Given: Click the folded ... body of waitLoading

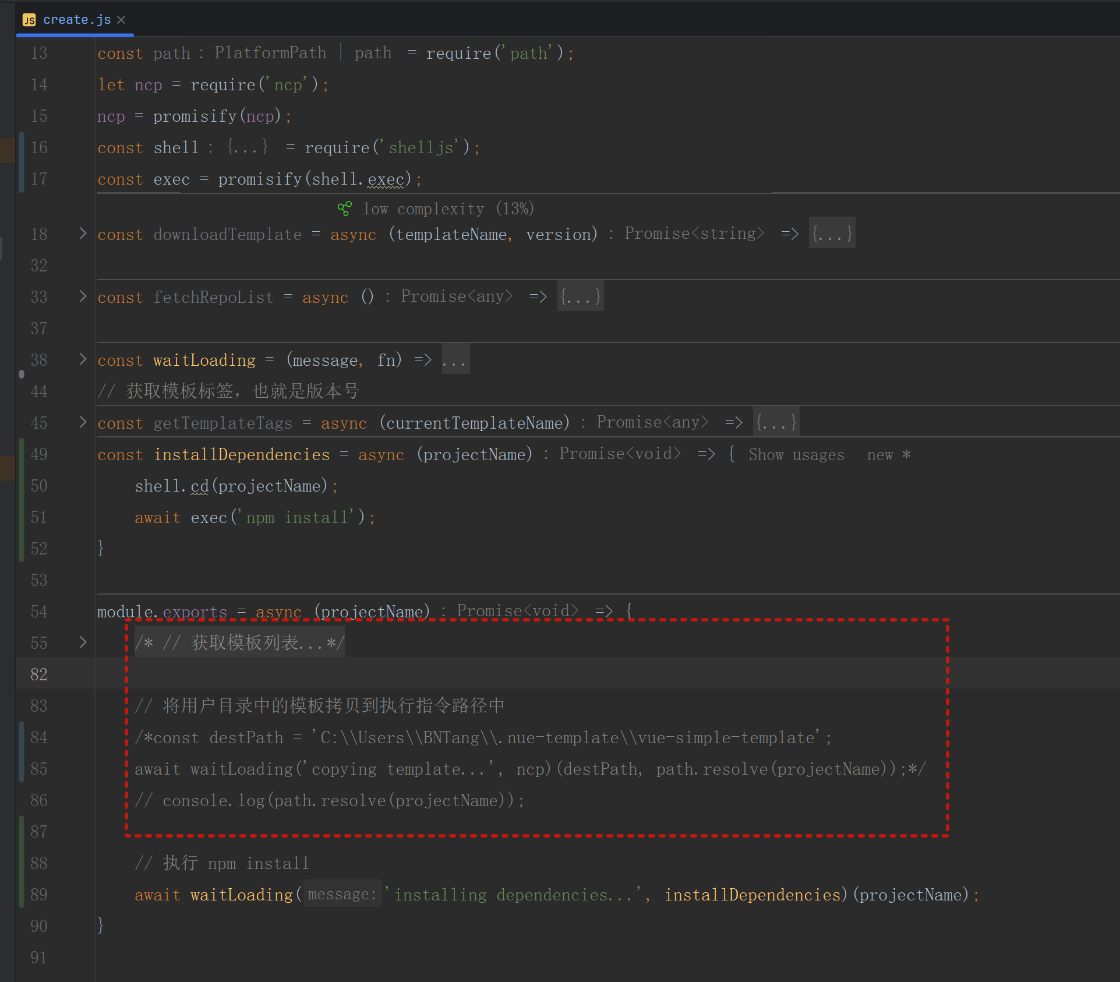Looking at the screenshot, I should point(455,360).
